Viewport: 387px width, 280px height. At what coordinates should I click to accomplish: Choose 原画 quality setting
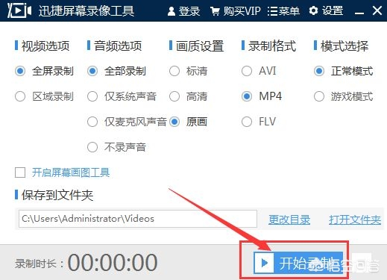(188, 122)
